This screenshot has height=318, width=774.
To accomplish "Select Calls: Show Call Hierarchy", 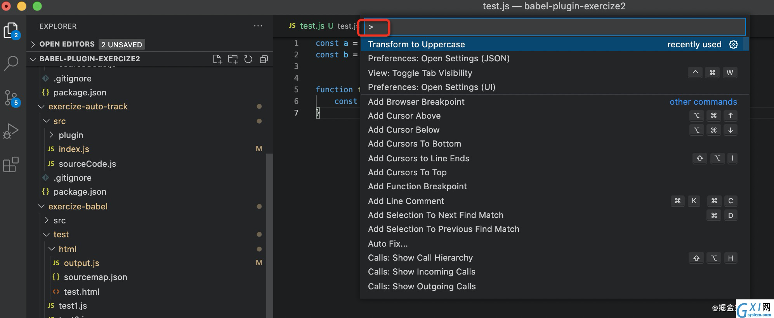I will click(555, 258).
